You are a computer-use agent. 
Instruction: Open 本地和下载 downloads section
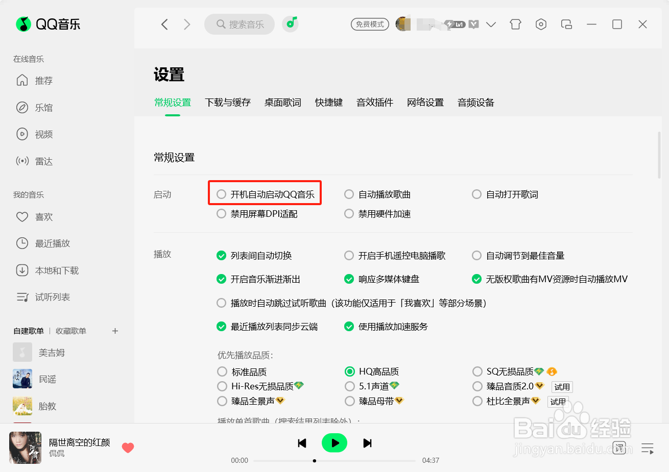click(x=54, y=270)
